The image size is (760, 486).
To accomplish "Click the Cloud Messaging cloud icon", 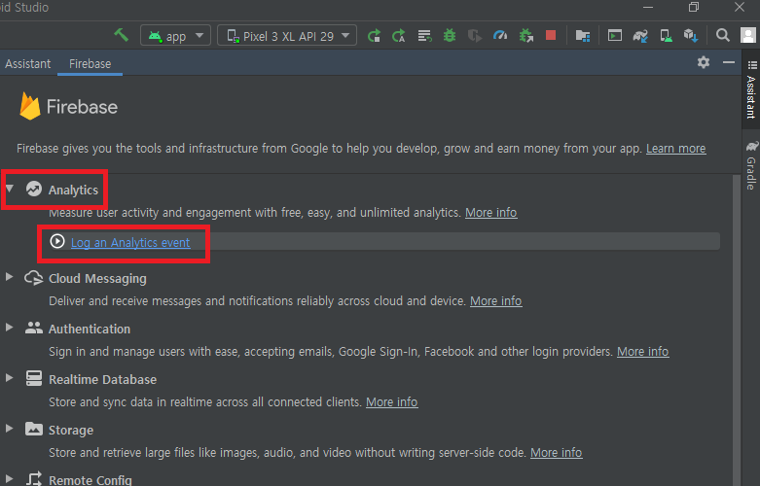I will pyautogui.click(x=34, y=278).
